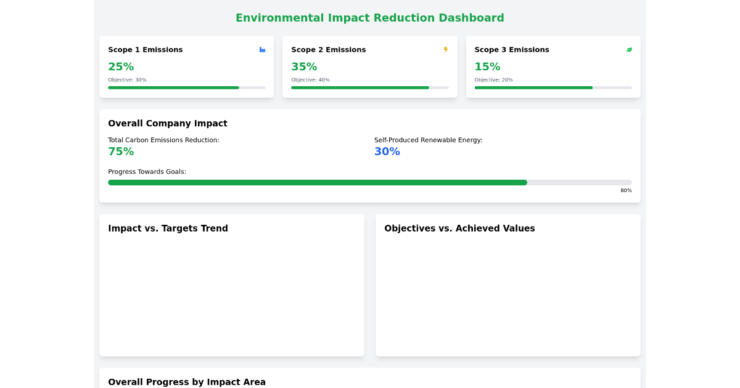Expand the Impact vs. Targets Trend chart
This screenshot has width=740, height=388.
(x=231, y=285)
